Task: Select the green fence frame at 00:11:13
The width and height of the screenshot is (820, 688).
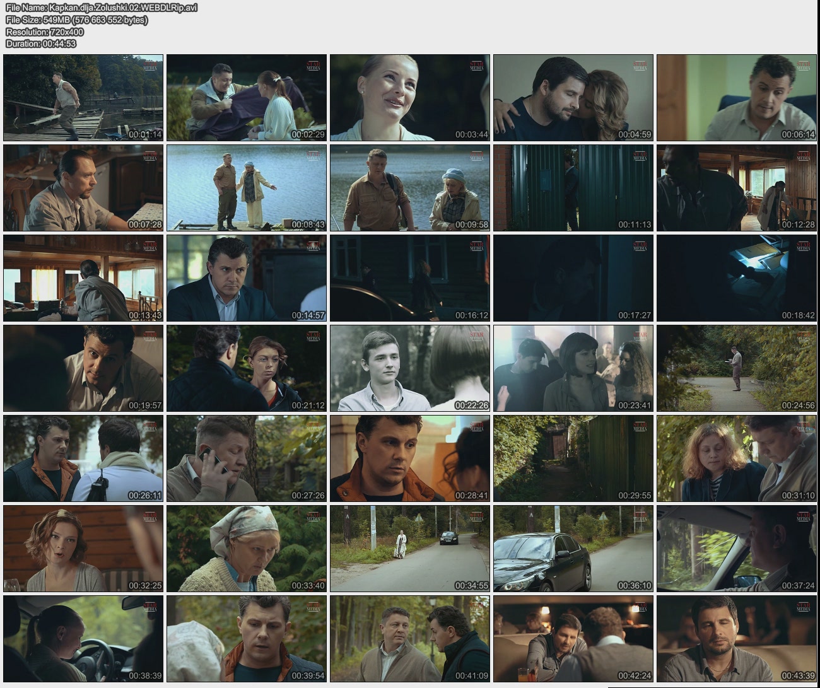Action: click(573, 188)
